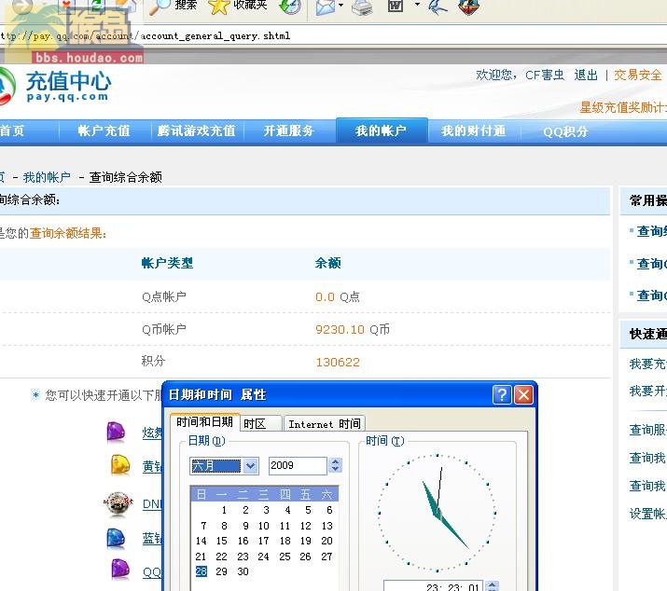Click the browser address bar URL
The height and width of the screenshot is (591, 667).
(146, 36)
